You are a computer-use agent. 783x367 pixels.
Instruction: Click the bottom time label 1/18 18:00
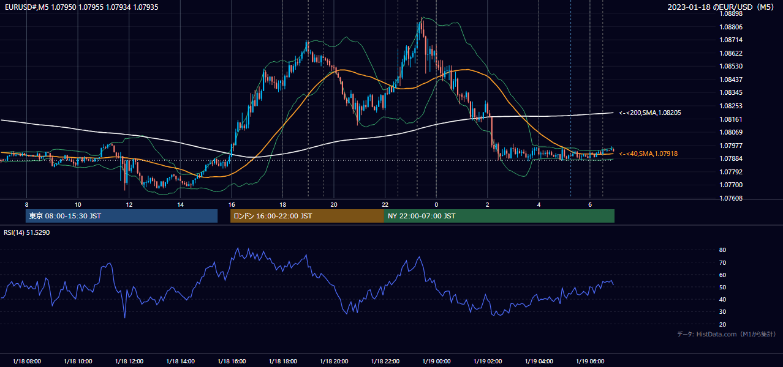click(x=282, y=361)
